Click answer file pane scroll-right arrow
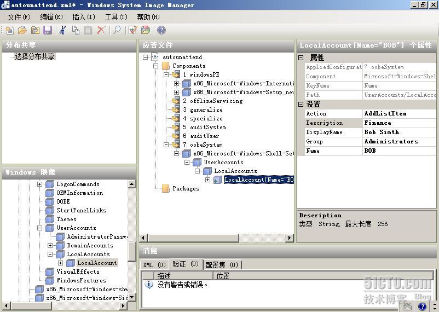Viewport: 439px width, 312px height. (290, 238)
